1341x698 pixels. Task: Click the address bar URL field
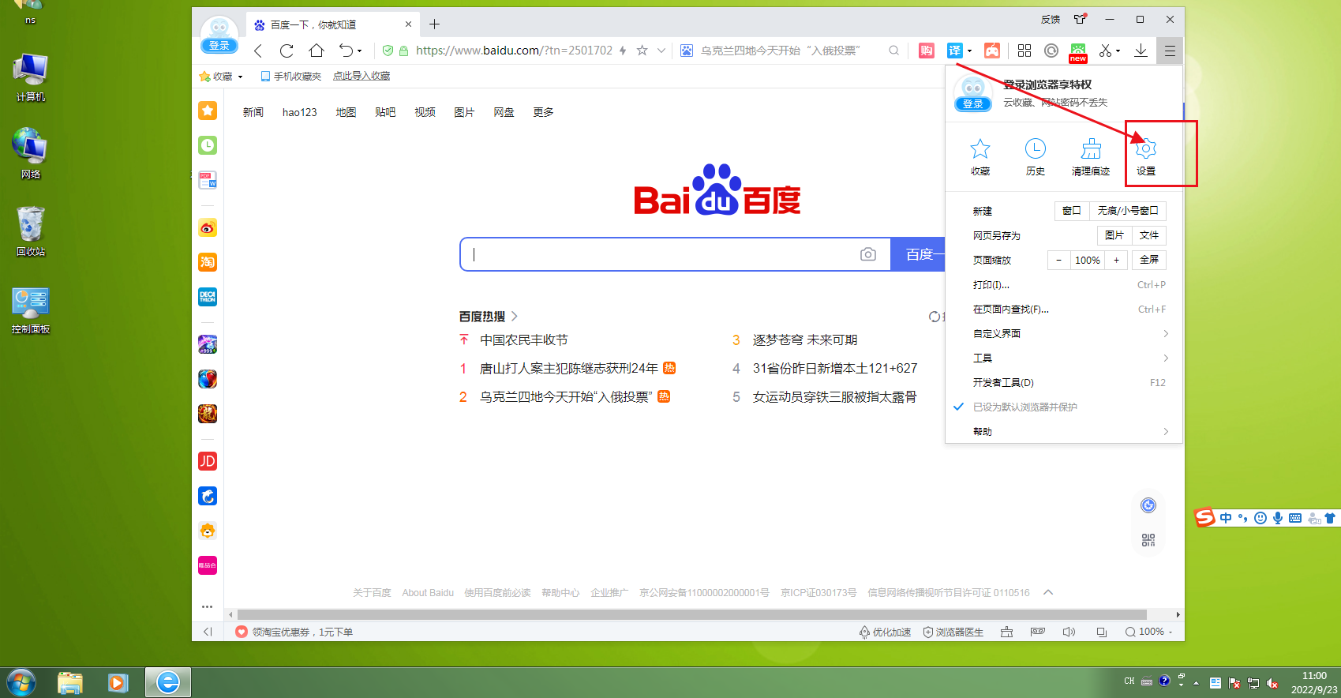pyautogui.click(x=514, y=51)
